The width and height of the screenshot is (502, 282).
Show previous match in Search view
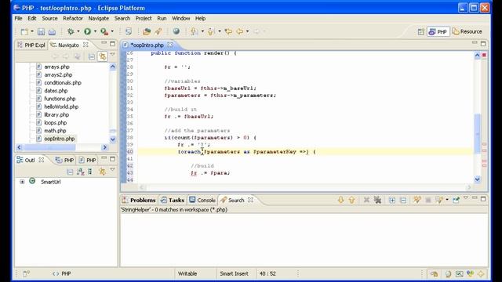352,201
